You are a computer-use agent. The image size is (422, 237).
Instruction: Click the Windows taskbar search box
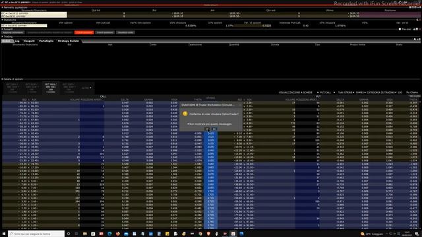[x=36, y=234]
